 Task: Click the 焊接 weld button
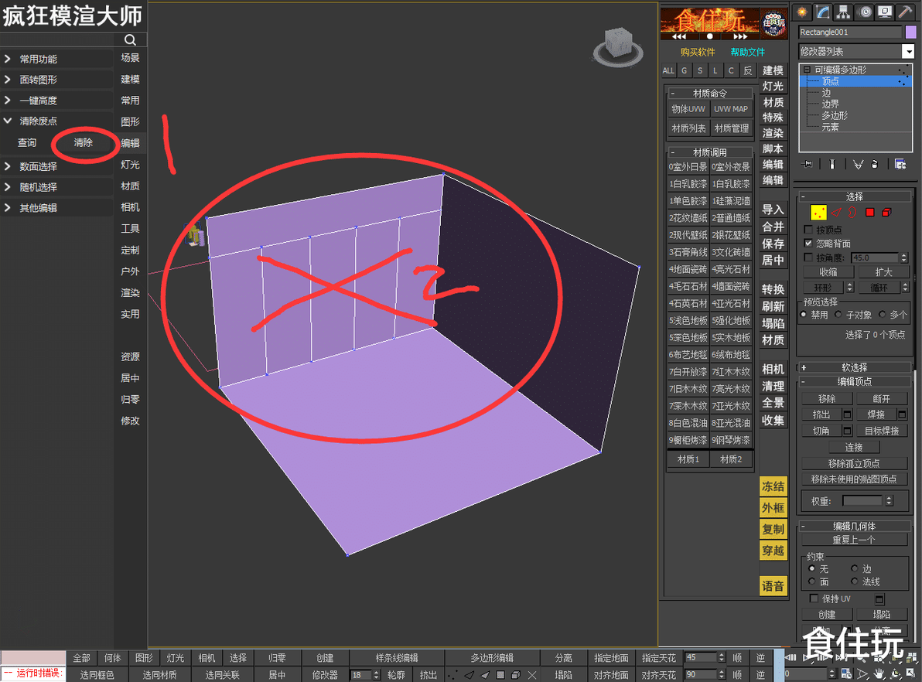click(876, 414)
